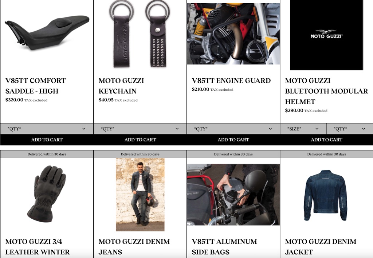This screenshot has height=258, width=373.
Task: View the engine guard product photo
Action: click(233, 34)
